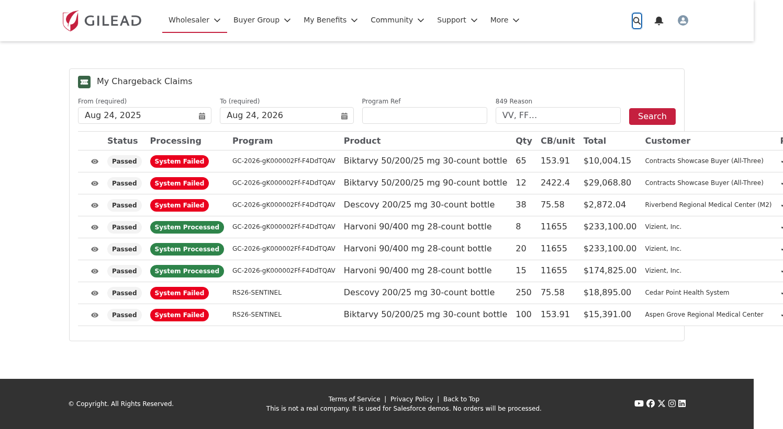
Task: Click the $15,391.00 total cell
Action: (x=607, y=315)
